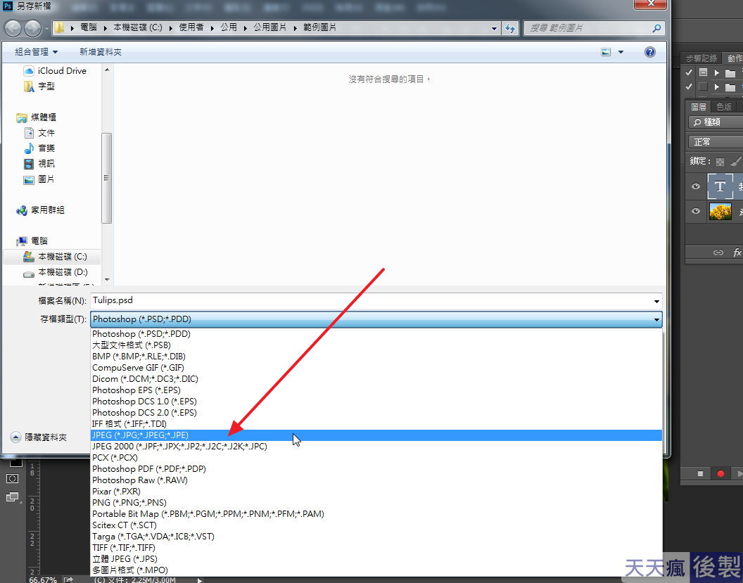This screenshot has width=743, height=583.
Task: Select 立體 JPEG (*.JPS) format
Action: (376, 559)
